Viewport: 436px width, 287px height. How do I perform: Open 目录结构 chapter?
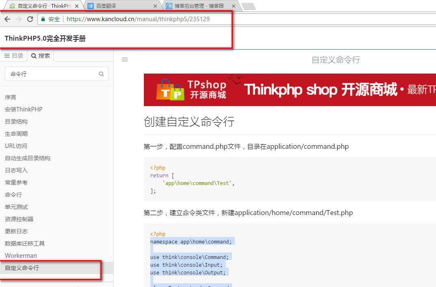click(x=16, y=122)
